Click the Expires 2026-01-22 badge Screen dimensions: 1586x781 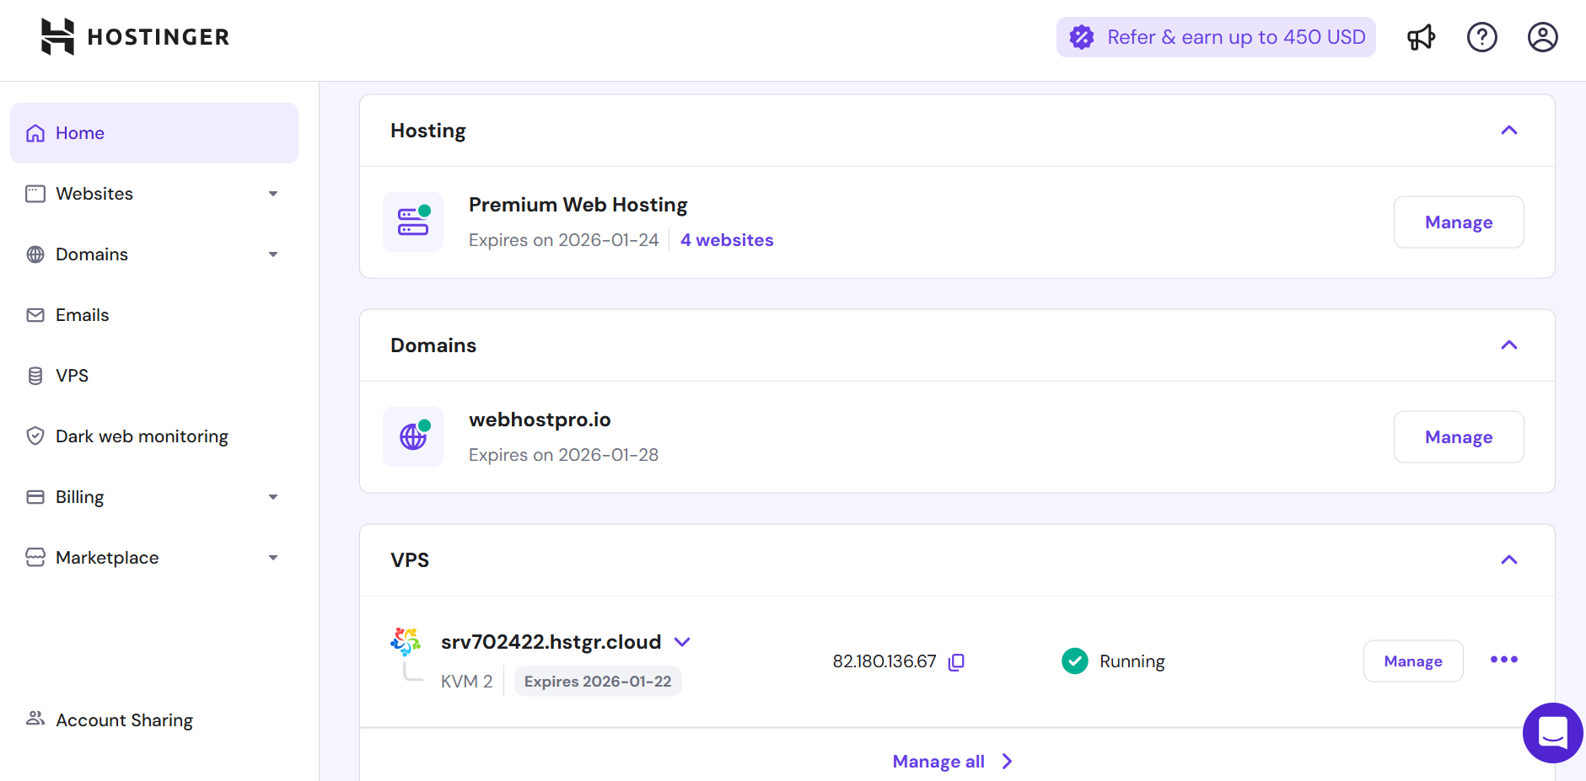(598, 682)
